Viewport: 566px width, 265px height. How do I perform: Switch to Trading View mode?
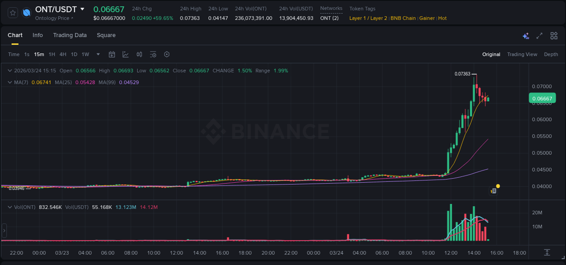pos(522,54)
